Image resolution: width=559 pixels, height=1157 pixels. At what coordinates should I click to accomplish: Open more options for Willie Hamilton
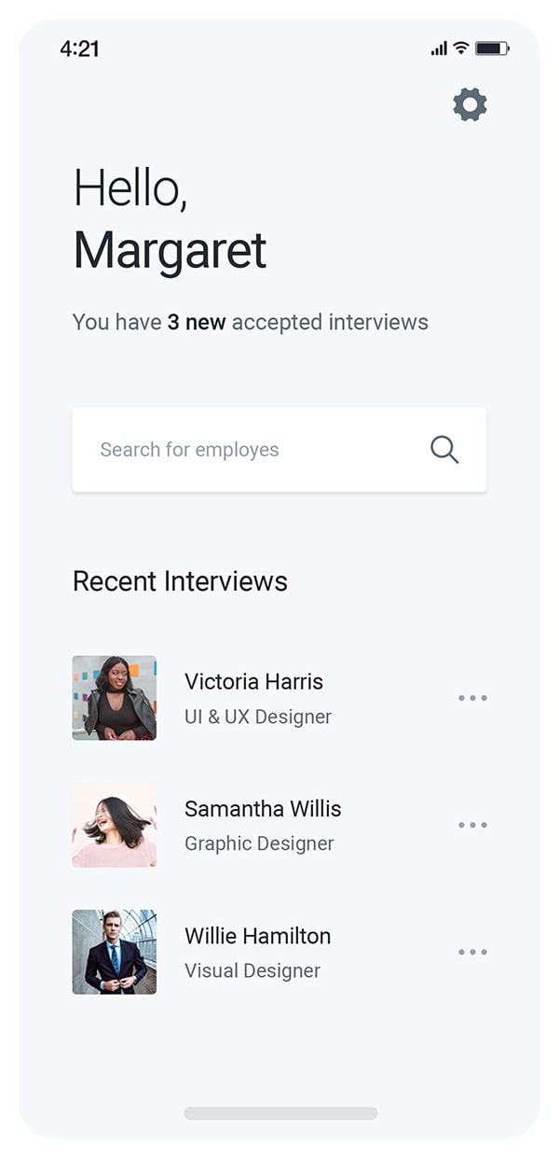tap(472, 952)
